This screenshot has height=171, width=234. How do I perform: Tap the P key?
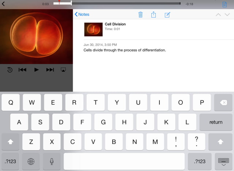tap(202, 102)
